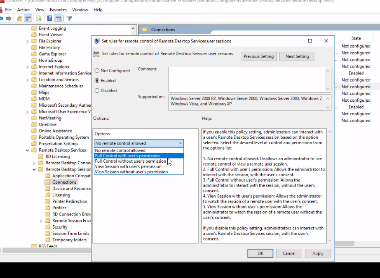Choose View Session without user's permission

click(139, 172)
